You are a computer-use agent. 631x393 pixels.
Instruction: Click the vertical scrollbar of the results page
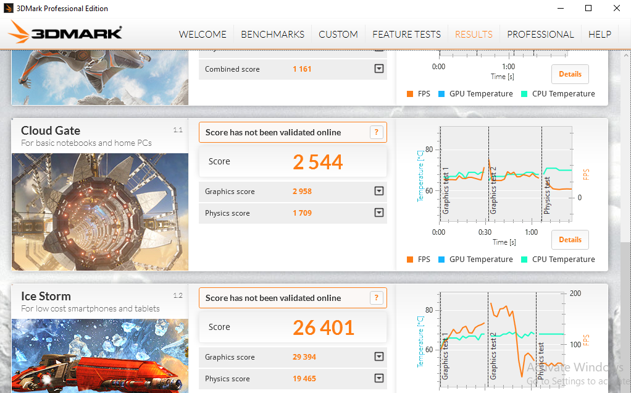click(626, 221)
